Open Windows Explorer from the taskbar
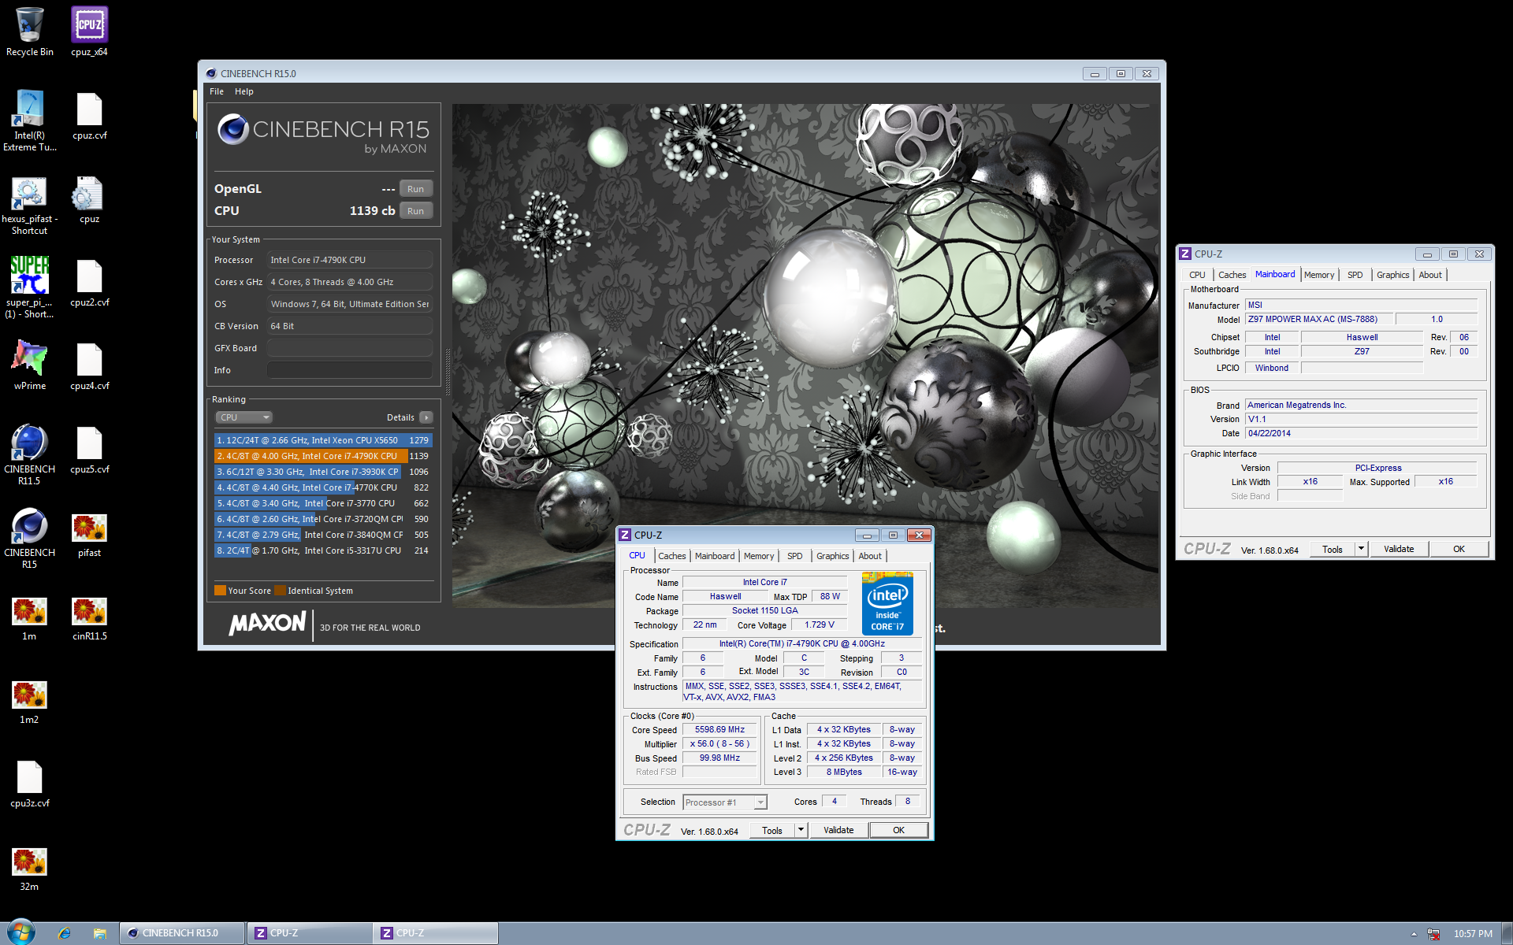1513x945 pixels. (100, 933)
